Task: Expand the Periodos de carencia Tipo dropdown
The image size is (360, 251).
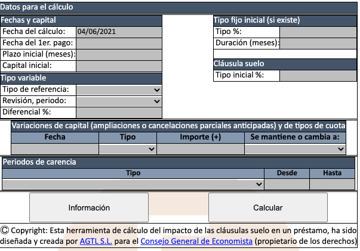Action: coord(133,184)
